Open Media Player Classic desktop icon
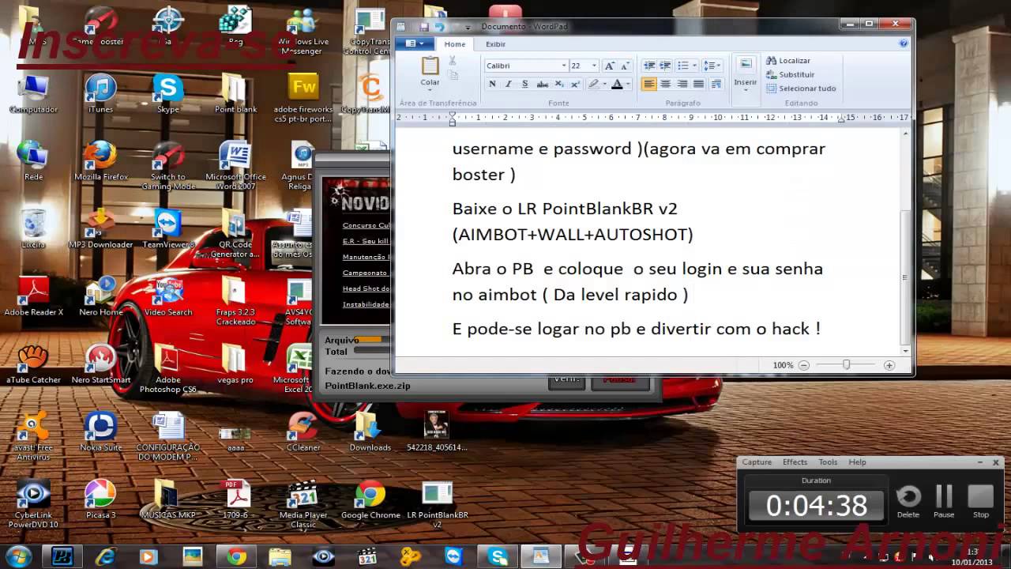Screen dimensions: 1011x569 click(303, 504)
